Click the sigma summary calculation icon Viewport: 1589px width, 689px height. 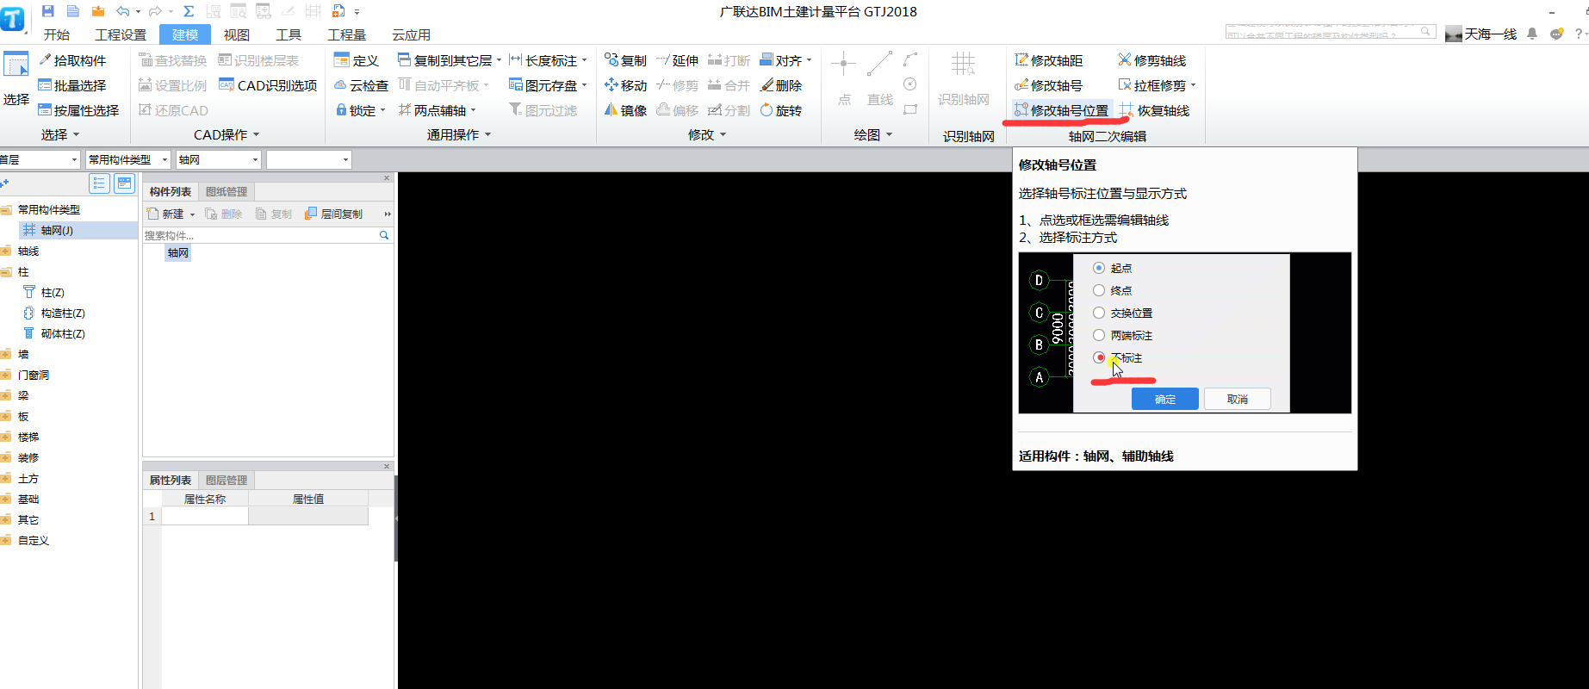pos(189,11)
